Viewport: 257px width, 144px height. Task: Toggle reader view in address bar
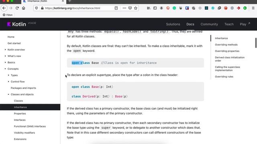pos(116,8)
